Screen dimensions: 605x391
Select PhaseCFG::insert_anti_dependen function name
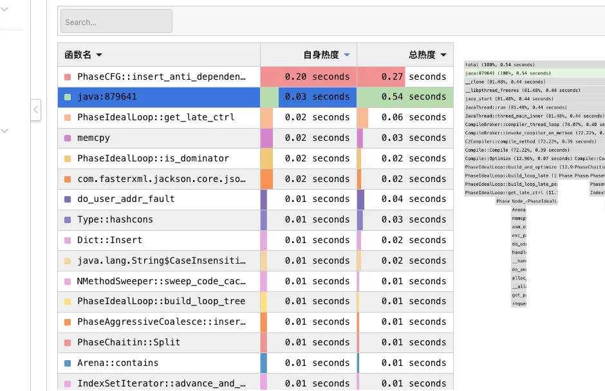tap(162, 77)
